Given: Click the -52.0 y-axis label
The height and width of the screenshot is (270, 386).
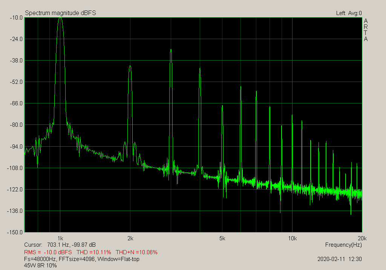Looking at the screenshot, I should coord(16,82).
